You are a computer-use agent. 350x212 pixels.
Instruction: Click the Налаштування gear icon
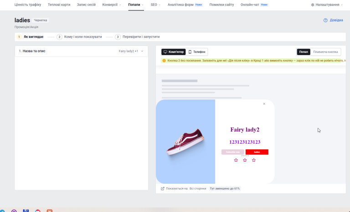(313, 5)
